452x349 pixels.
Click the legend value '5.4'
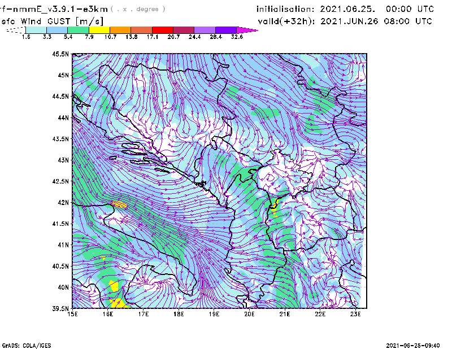click(x=68, y=37)
